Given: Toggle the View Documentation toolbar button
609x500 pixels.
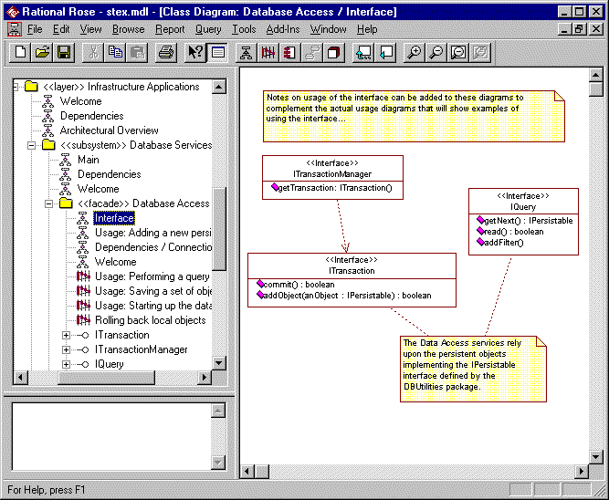Looking at the screenshot, I should [x=217, y=52].
